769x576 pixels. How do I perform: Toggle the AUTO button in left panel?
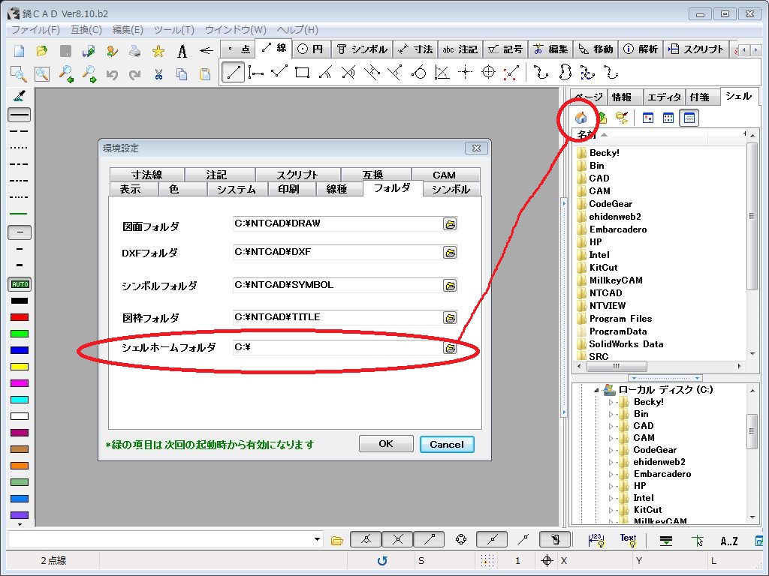[x=20, y=284]
